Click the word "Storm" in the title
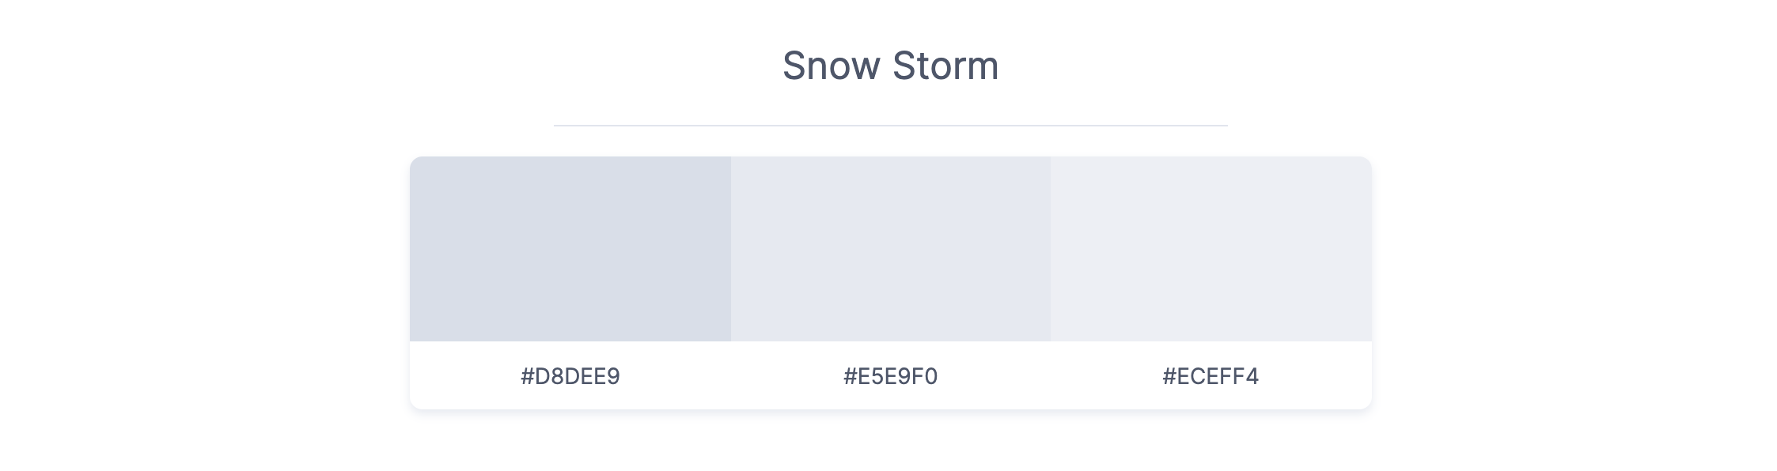The height and width of the screenshot is (471, 1777). 945,66
